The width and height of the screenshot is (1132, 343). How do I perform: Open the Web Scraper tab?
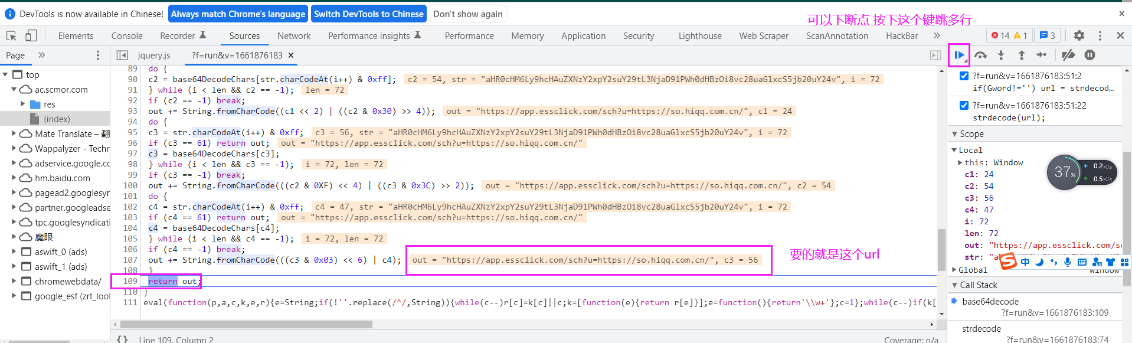[764, 35]
